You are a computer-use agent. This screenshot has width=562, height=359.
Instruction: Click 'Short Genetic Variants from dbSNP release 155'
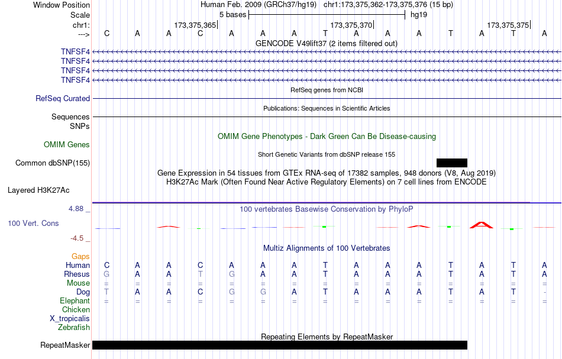click(327, 155)
